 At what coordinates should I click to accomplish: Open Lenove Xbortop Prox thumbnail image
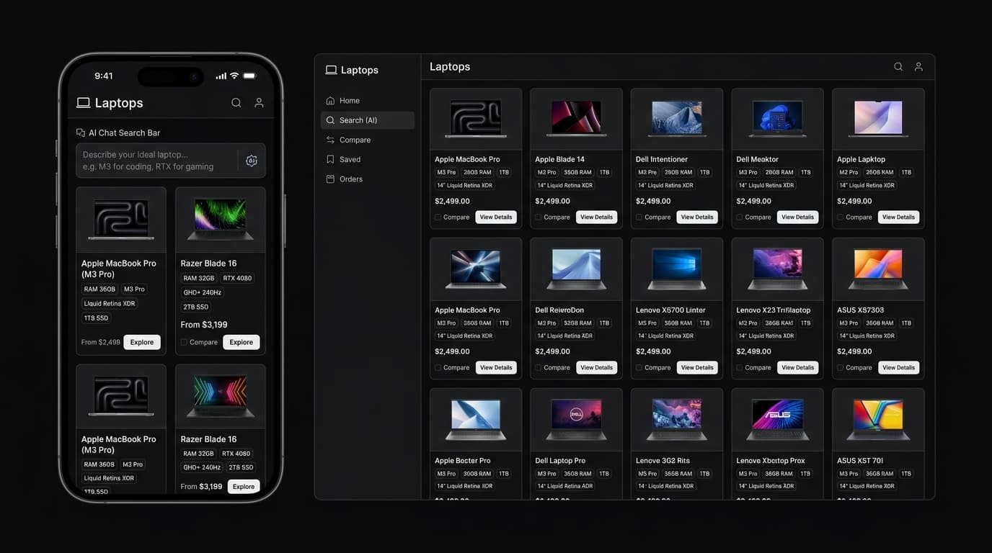coord(777,420)
